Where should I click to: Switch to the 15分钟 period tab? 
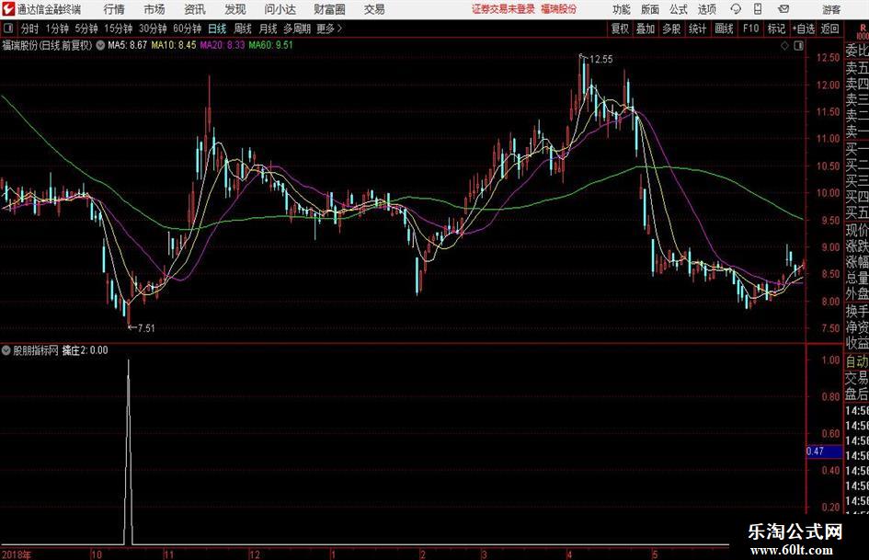pyautogui.click(x=119, y=29)
